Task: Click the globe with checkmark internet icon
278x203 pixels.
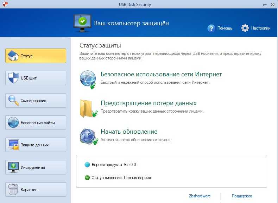Action: [88, 80]
